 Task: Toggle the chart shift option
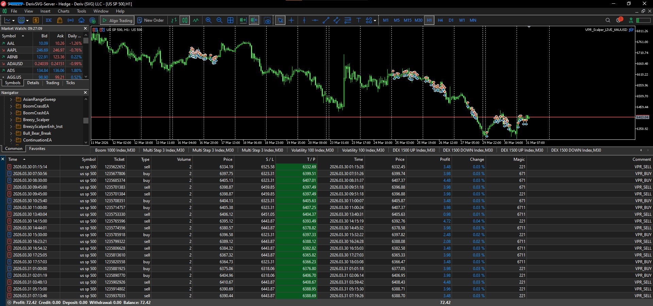click(x=254, y=20)
